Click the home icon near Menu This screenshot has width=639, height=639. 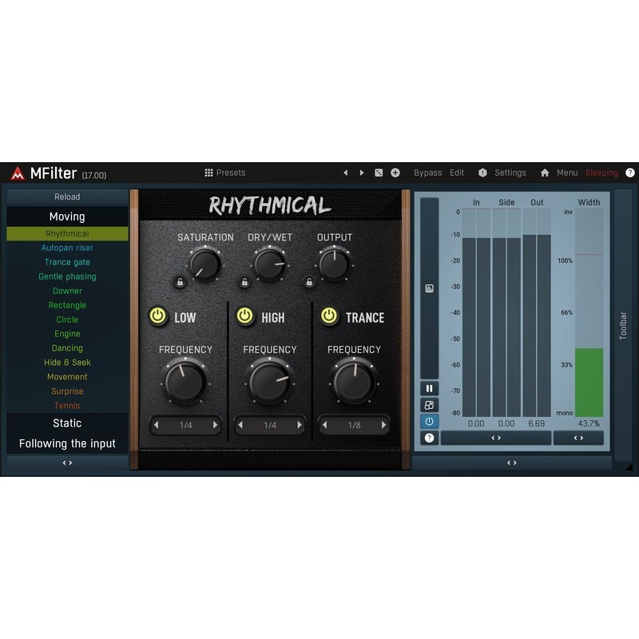click(545, 173)
